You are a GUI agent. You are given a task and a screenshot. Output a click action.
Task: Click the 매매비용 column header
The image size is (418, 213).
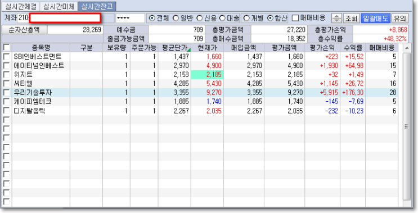pos(382,48)
